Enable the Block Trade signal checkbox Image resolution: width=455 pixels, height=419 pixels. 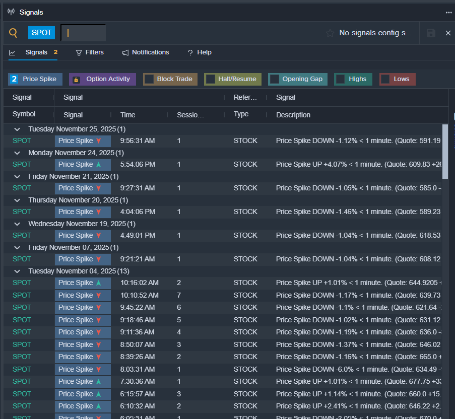[149, 79]
